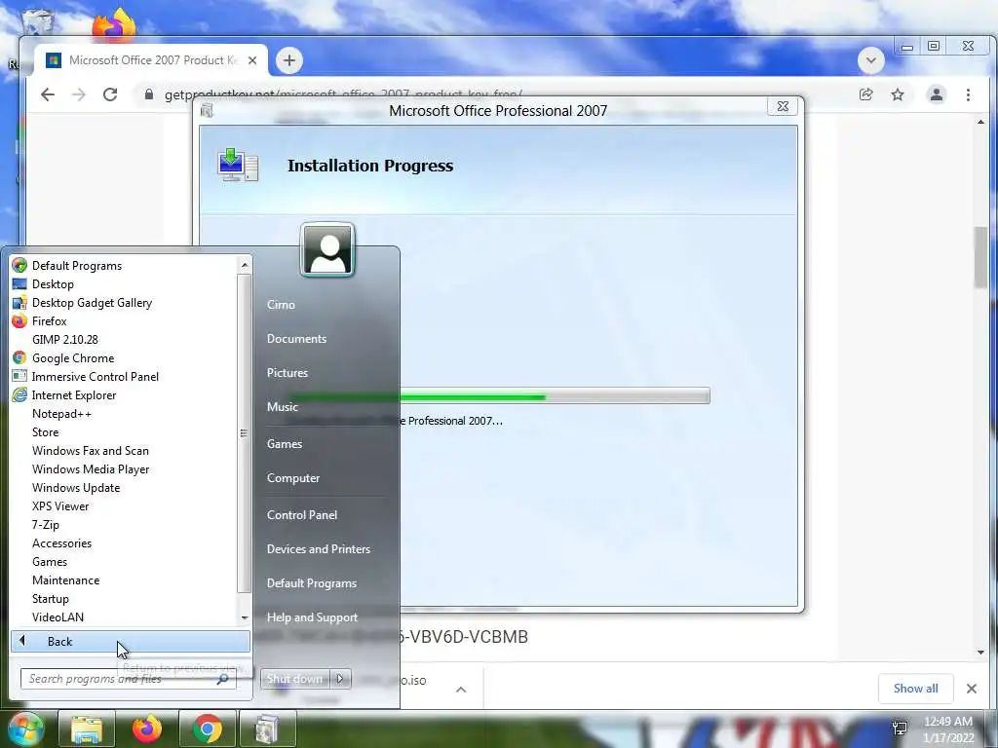The height and width of the screenshot is (748, 998).
Task: Expand the Maintenance folder
Action: click(65, 580)
